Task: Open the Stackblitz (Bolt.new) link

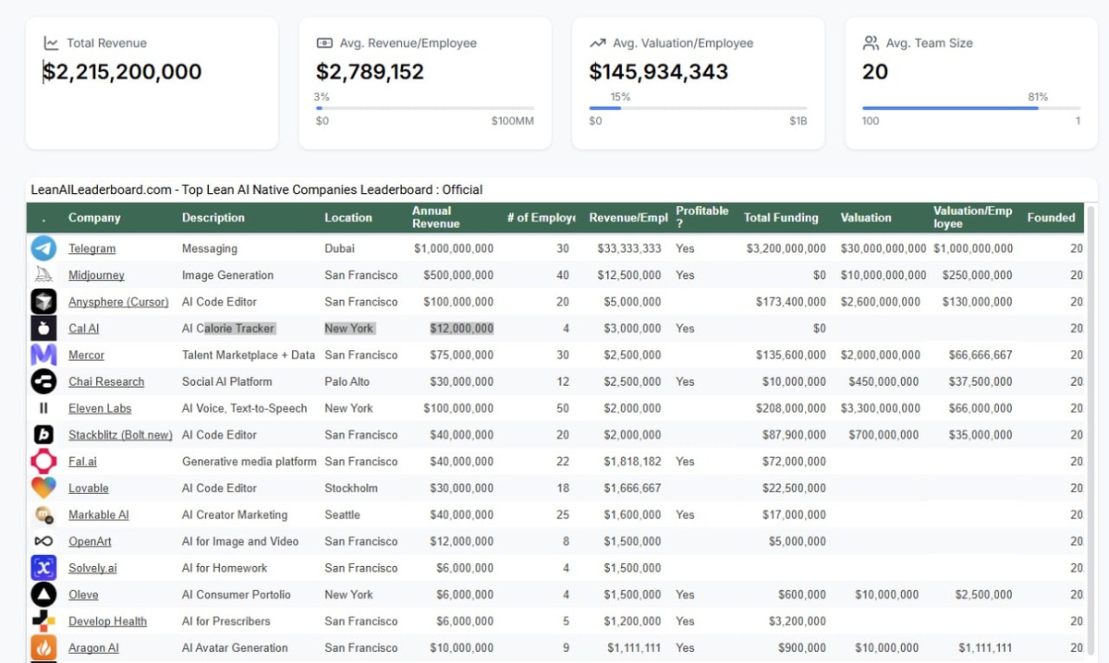Action: pyautogui.click(x=120, y=435)
